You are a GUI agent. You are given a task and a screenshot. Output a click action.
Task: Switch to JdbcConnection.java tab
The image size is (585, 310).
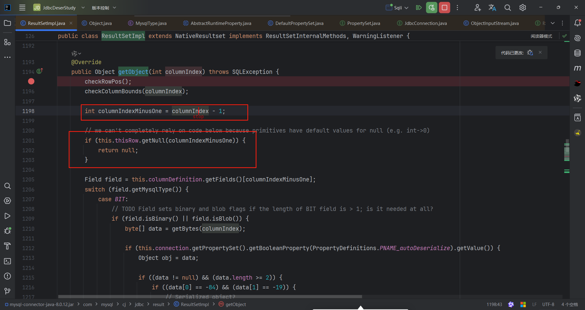(x=422, y=23)
